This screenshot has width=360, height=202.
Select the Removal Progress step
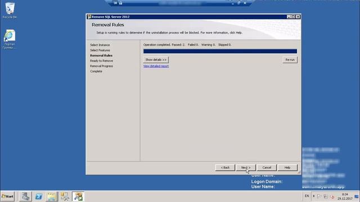point(101,66)
